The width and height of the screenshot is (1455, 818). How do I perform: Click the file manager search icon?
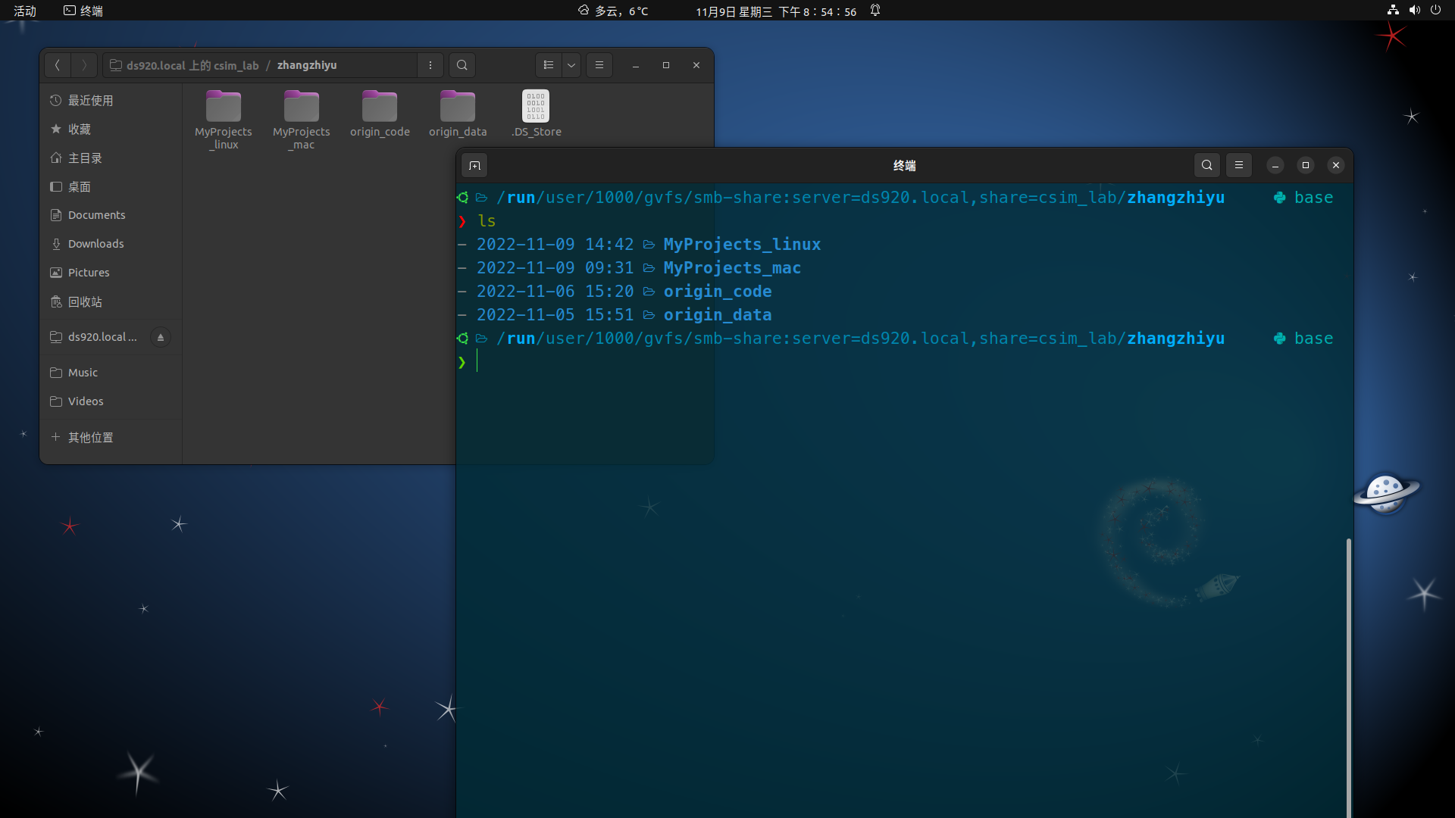click(462, 65)
